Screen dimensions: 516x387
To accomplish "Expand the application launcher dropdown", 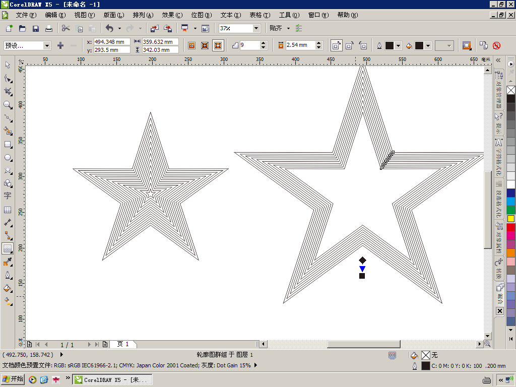I will pyautogui.click(x=195, y=28).
